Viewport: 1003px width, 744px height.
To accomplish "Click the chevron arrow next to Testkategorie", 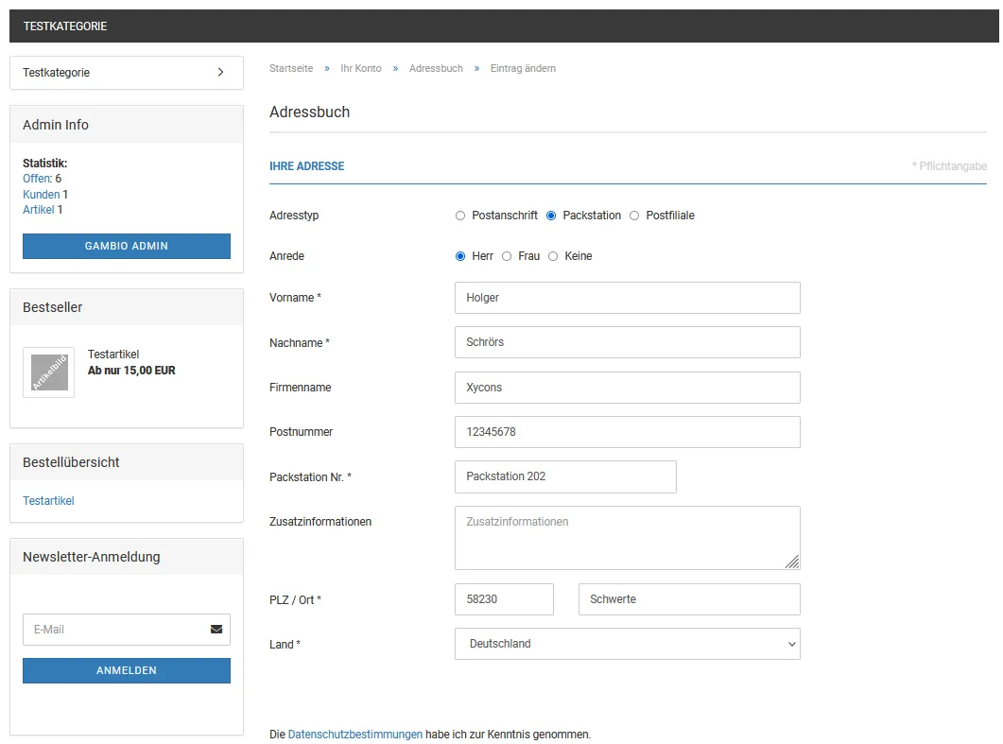I will [x=220, y=72].
